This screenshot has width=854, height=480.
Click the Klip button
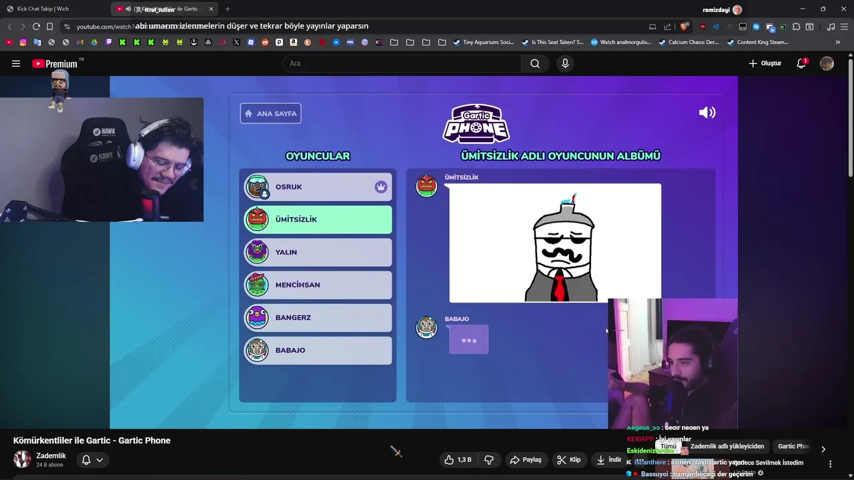(568, 460)
